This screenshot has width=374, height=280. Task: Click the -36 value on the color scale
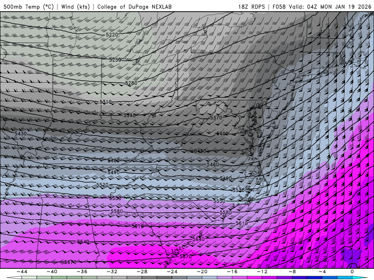point(82,272)
